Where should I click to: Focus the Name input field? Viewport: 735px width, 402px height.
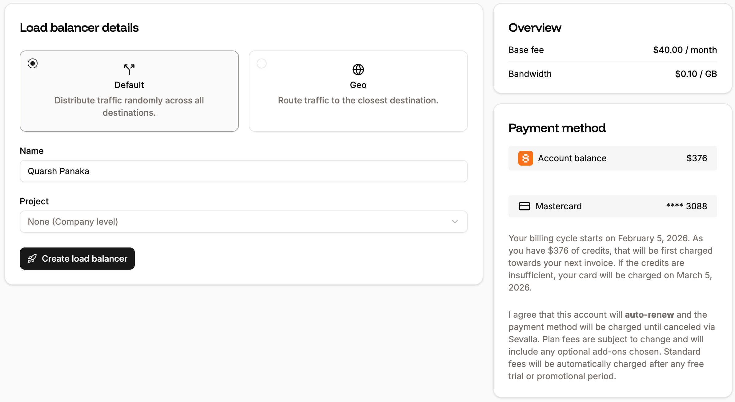tap(243, 171)
